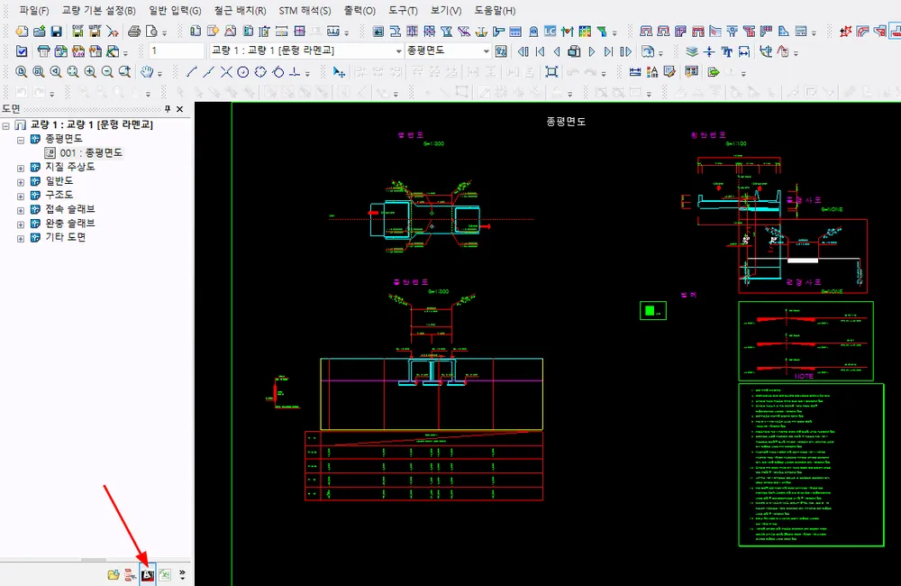Open the 도움말(H) menu
Image resolution: width=901 pixels, height=586 pixels.
pos(495,11)
